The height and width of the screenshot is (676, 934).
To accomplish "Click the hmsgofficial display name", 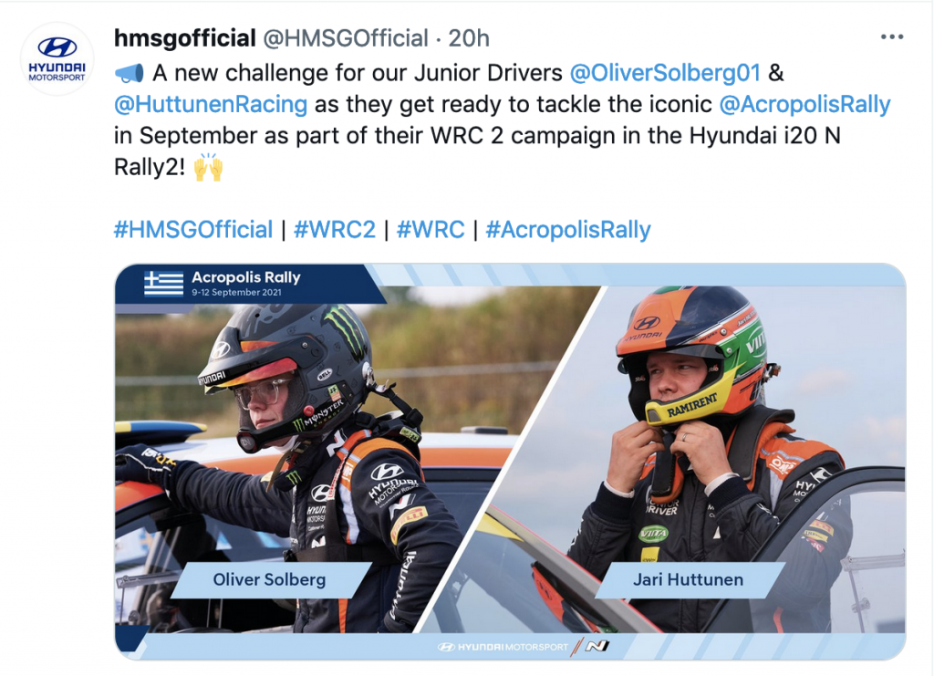I will click(x=184, y=38).
